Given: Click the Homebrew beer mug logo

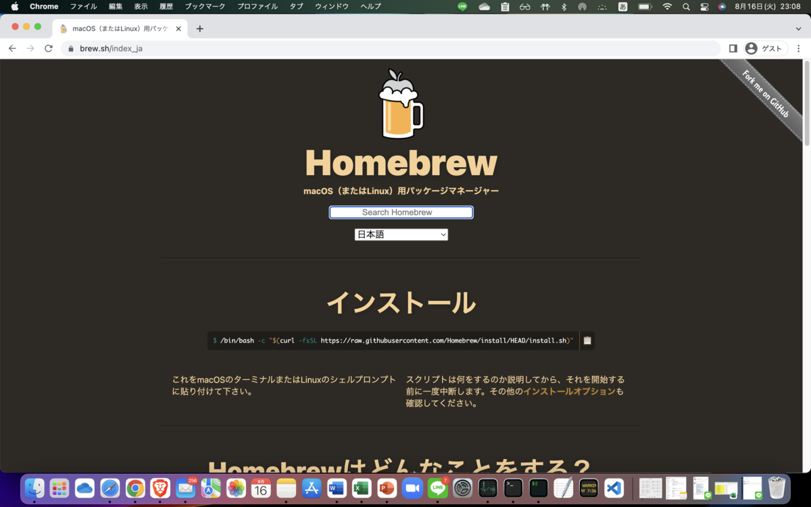Looking at the screenshot, I should click(401, 104).
